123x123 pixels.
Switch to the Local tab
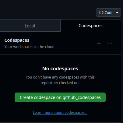tap(30, 26)
